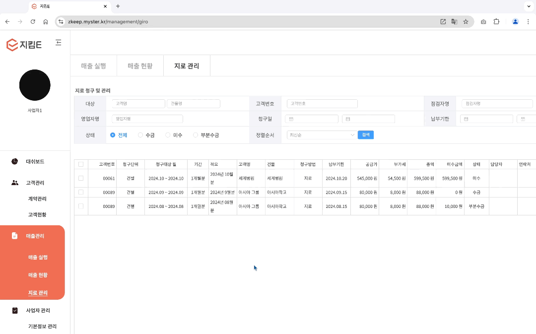536x334 pixels.
Task: Open the 정렬순서 최신순 dropdown
Action: [321, 135]
